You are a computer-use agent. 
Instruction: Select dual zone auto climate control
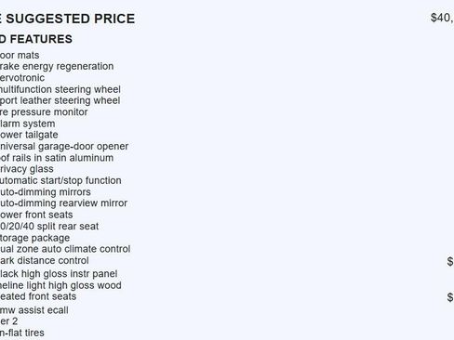point(65,249)
